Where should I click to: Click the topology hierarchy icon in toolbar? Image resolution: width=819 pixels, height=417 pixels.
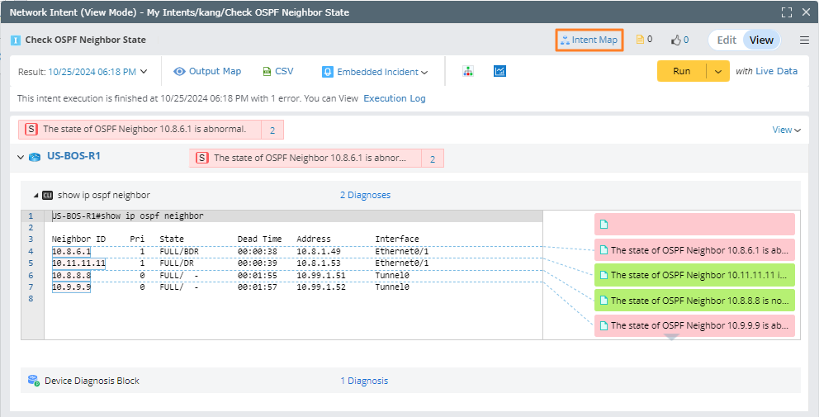[x=468, y=72]
